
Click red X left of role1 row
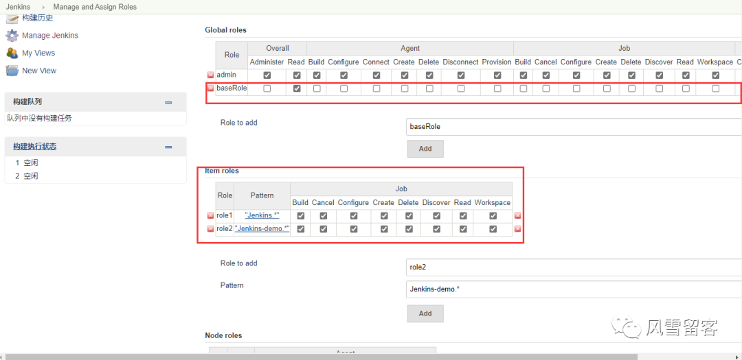[210, 216]
